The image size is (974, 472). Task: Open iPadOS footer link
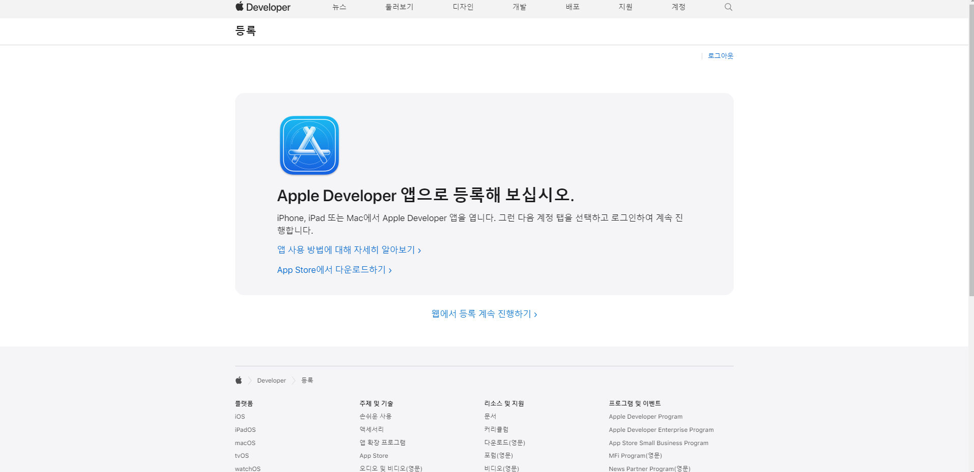(x=245, y=430)
